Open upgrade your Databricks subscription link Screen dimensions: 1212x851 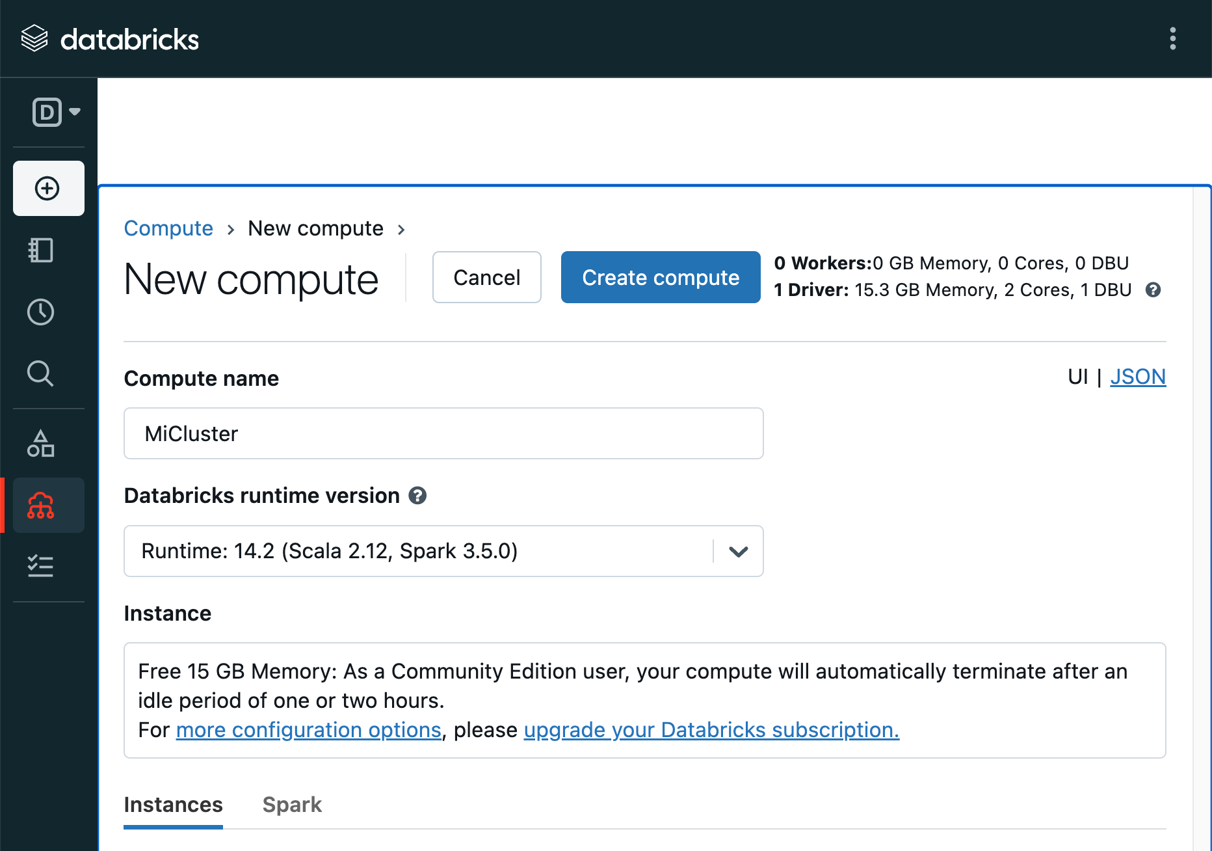[711, 730]
